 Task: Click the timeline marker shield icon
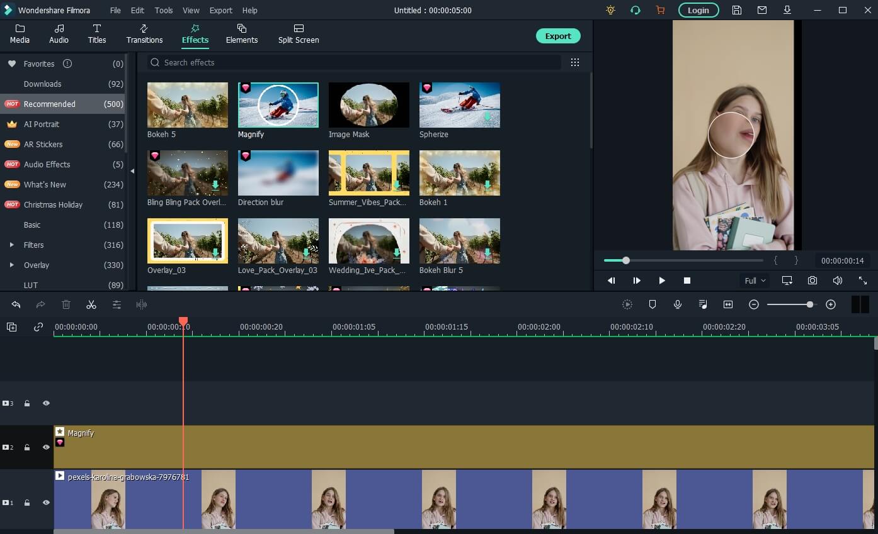(653, 304)
